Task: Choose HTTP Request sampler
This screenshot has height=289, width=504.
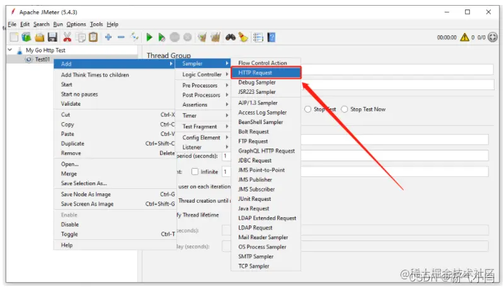Action: pyautogui.click(x=266, y=73)
